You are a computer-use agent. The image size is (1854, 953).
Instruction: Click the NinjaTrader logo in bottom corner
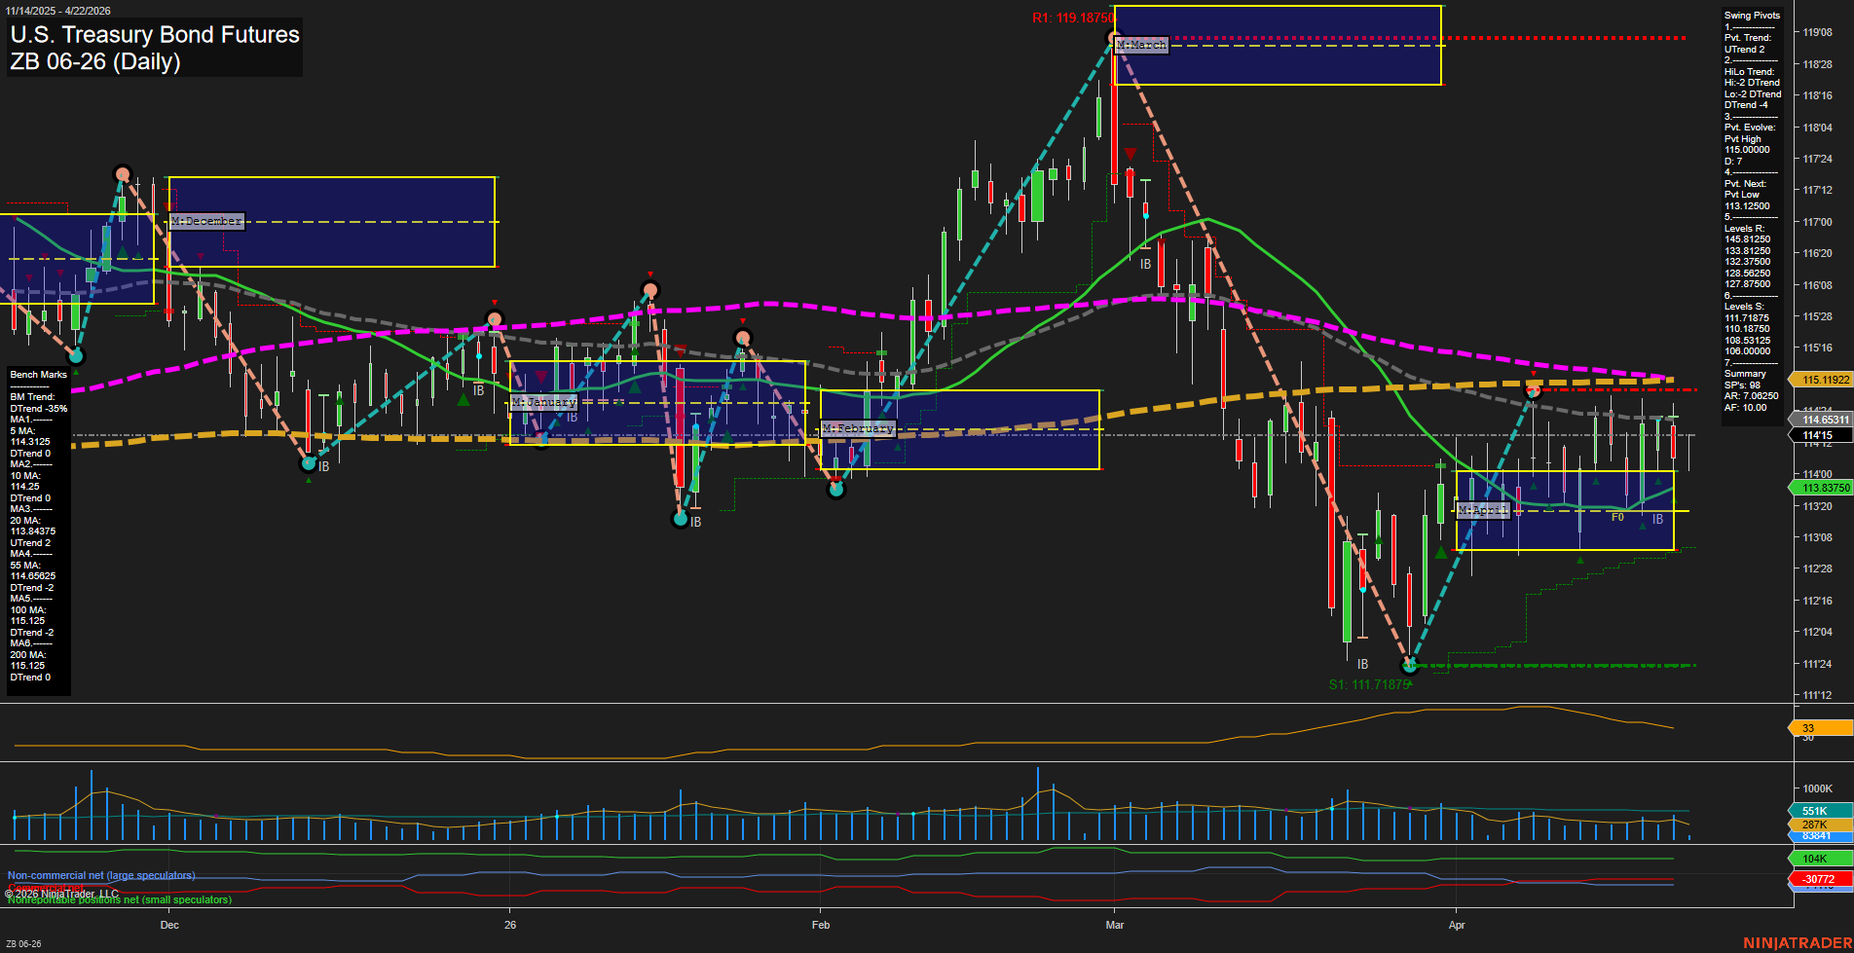coord(1797,942)
